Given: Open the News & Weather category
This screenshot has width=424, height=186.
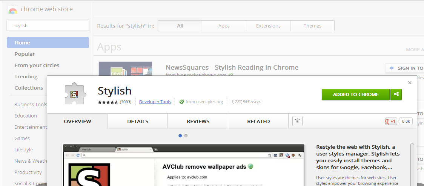Looking at the screenshot, I should tap(31, 161).
